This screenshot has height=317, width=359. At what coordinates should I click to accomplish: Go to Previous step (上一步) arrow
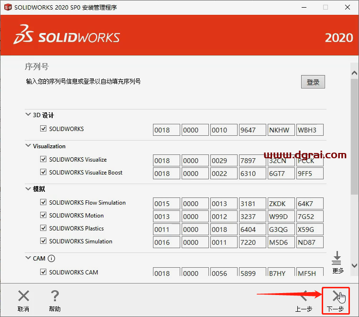pyautogui.click(x=304, y=295)
